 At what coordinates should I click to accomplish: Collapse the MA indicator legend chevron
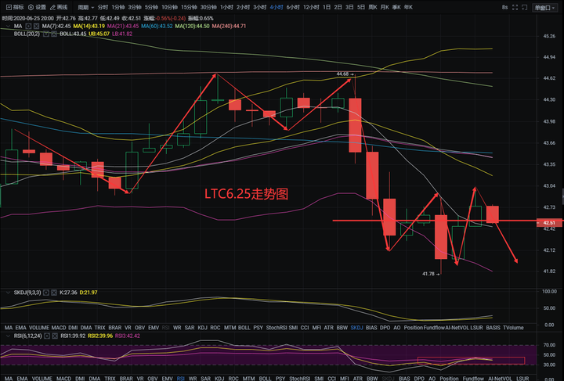[x=9, y=27]
